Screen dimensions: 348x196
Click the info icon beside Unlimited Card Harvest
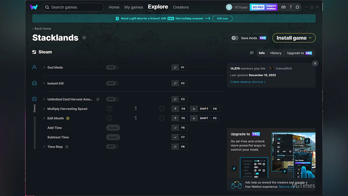pyautogui.click(x=98, y=99)
